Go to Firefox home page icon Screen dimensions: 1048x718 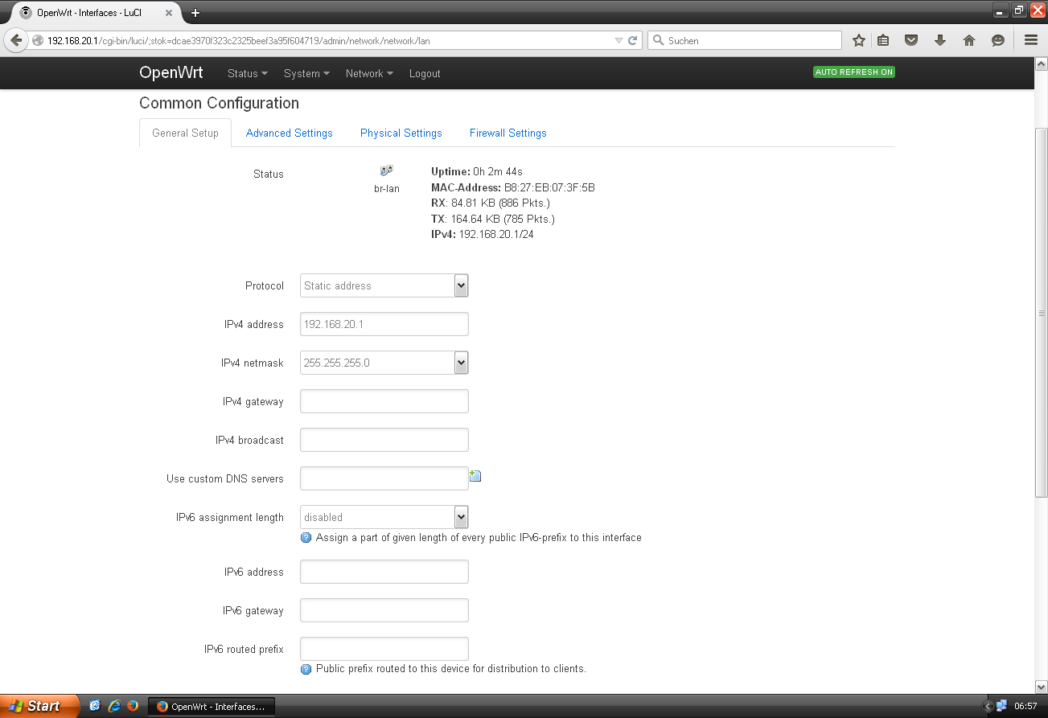(x=968, y=40)
